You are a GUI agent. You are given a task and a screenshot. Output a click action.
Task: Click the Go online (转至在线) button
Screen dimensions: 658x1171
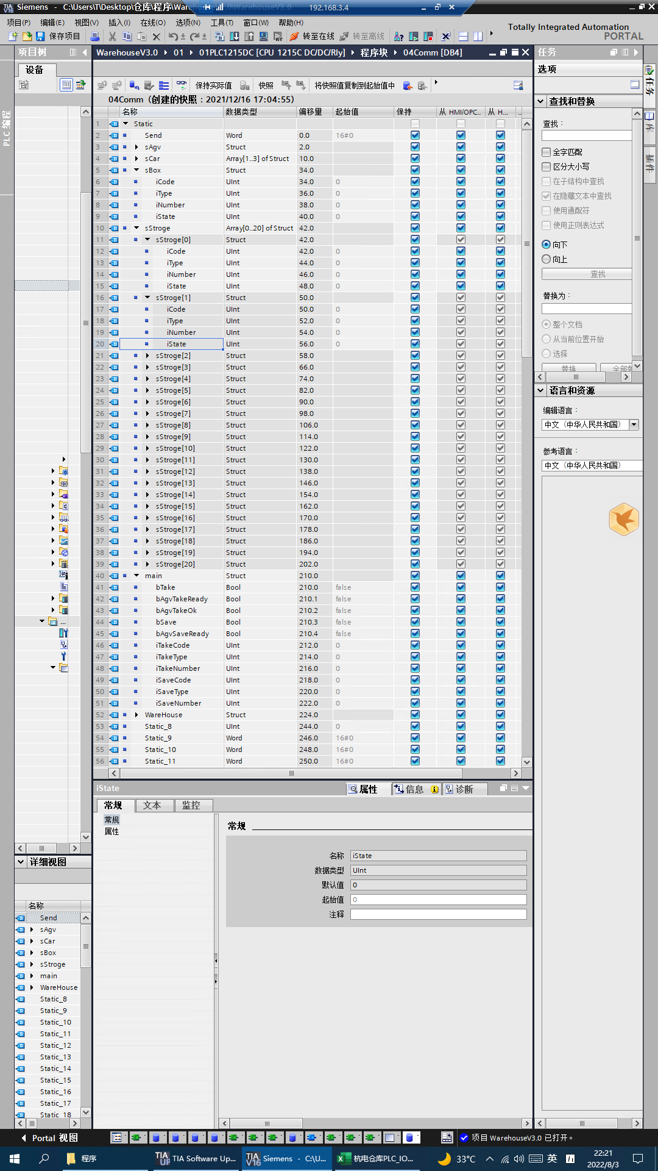tap(312, 37)
